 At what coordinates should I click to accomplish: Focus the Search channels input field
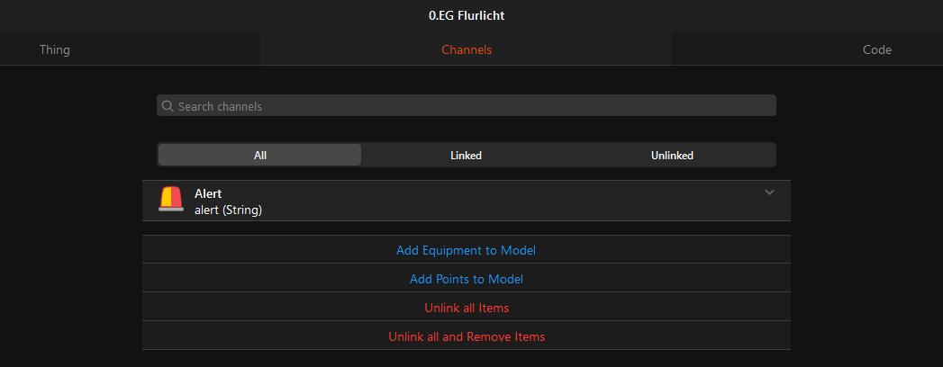[466, 105]
